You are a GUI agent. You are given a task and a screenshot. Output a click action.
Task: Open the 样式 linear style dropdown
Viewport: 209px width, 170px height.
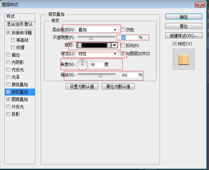(x=98, y=54)
